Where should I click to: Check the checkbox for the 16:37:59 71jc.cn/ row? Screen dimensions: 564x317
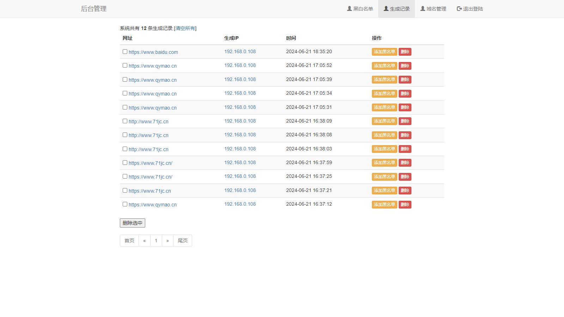125,162
